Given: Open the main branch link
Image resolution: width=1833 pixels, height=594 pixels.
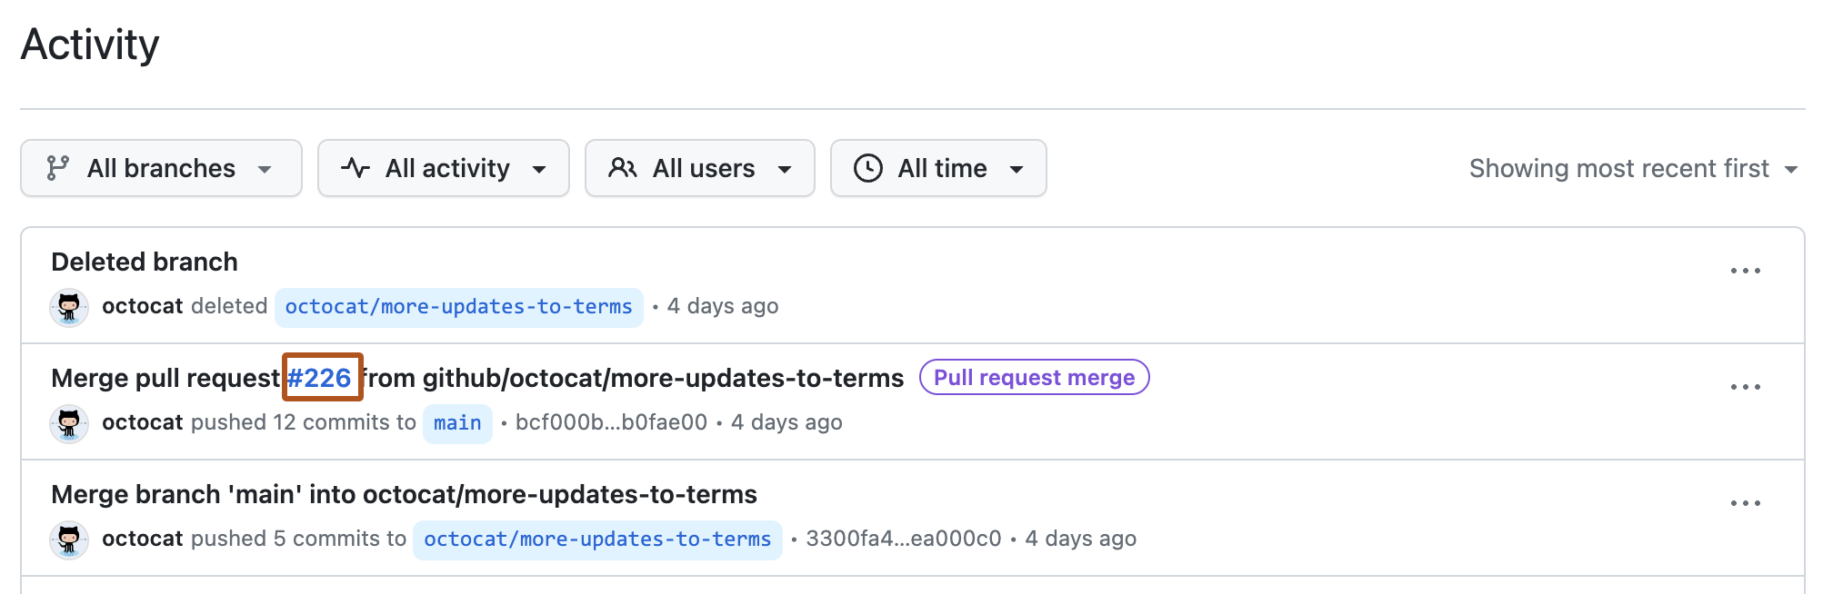Looking at the screenshot, I should pyautogui.click(x=457, y=422).
